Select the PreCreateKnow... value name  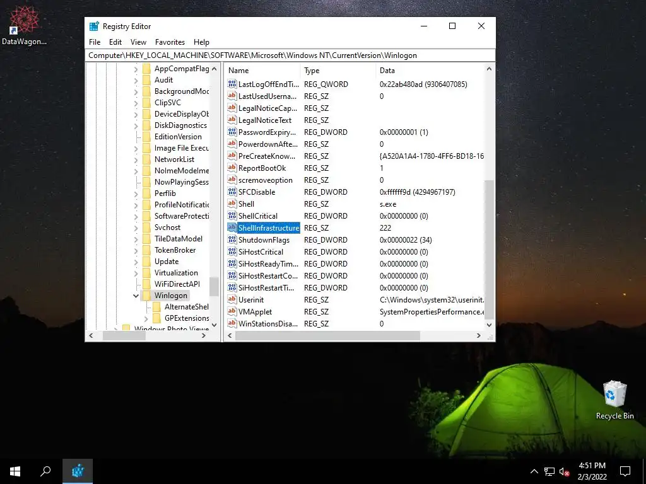[267, 156]
